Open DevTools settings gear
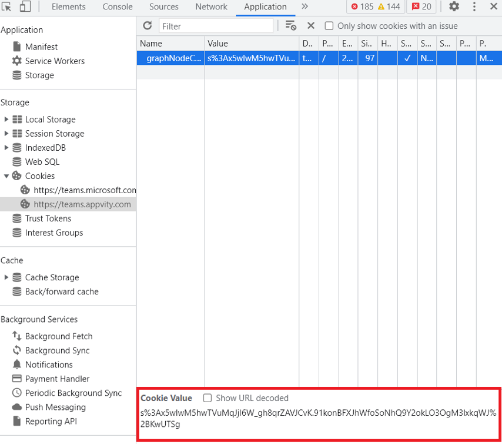This screenshot has width=502, height=444. pyautogui.click(x=454, y=7)
